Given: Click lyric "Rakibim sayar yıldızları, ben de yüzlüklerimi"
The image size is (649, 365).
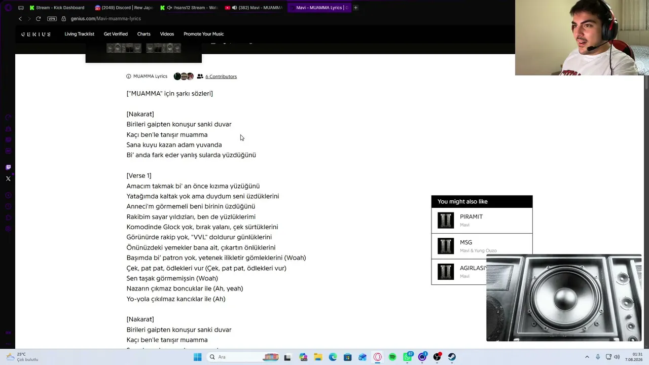Looking at the screenshot, I should [191, 217].
